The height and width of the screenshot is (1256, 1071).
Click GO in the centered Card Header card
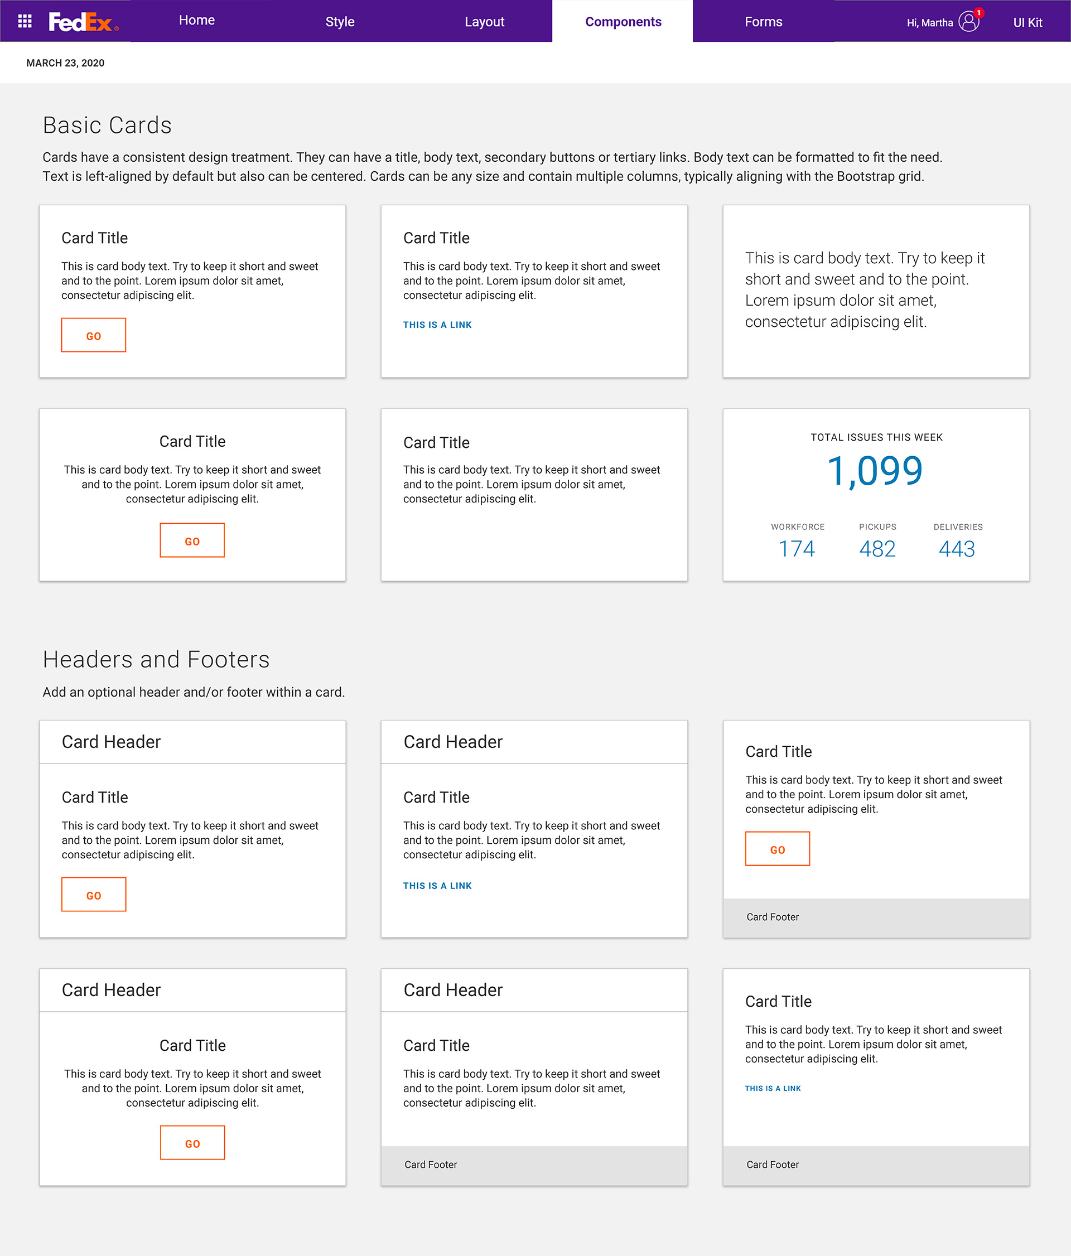pyautogui.click(x=192, y=1143)
